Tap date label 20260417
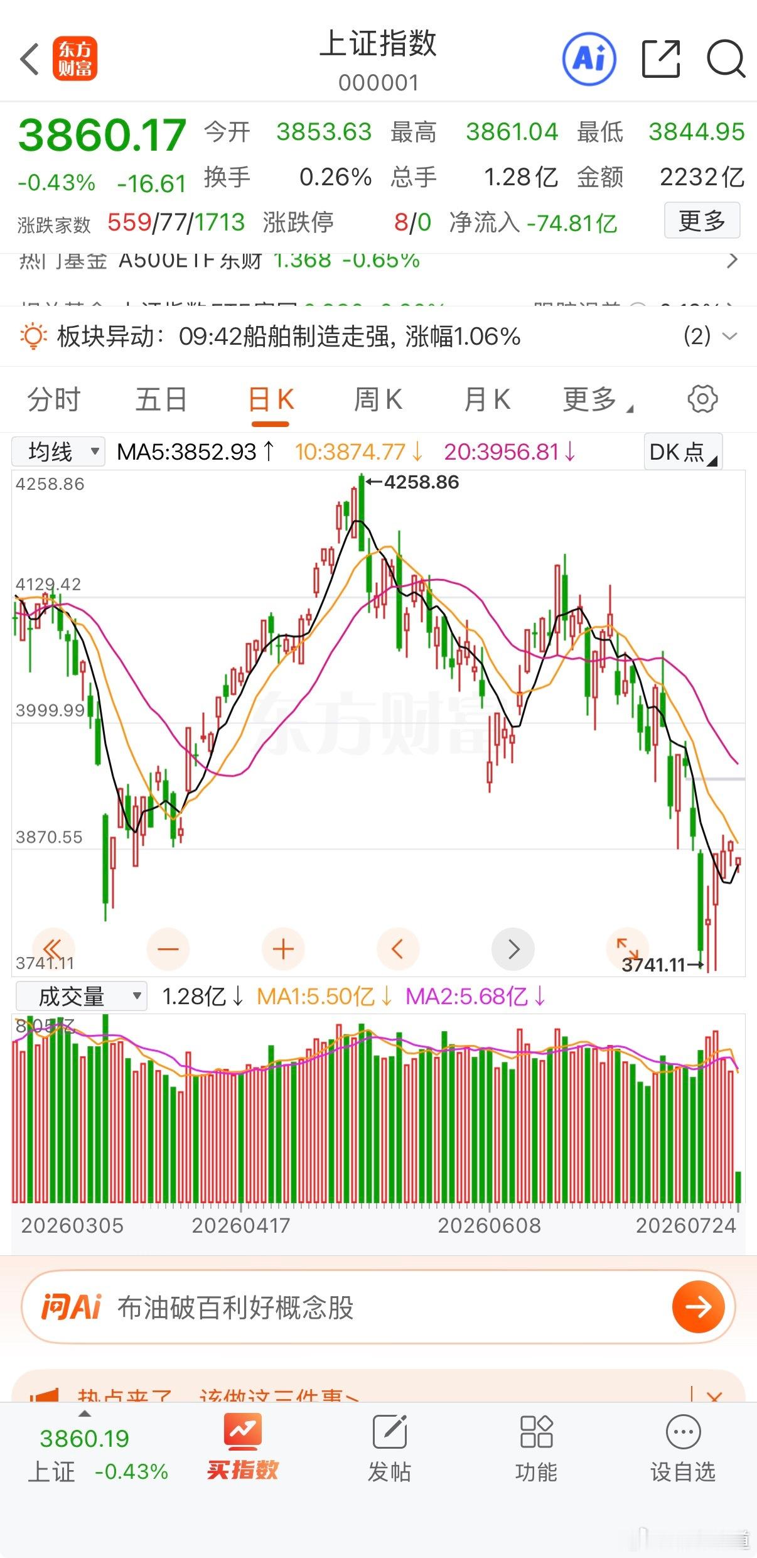Image resolution: width=757 pixels, height=1558 pixels. [x=241, y=1225]
